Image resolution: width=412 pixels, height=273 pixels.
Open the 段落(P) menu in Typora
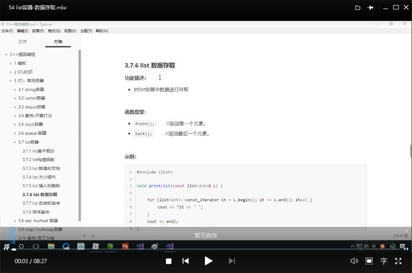coord(38,31)
